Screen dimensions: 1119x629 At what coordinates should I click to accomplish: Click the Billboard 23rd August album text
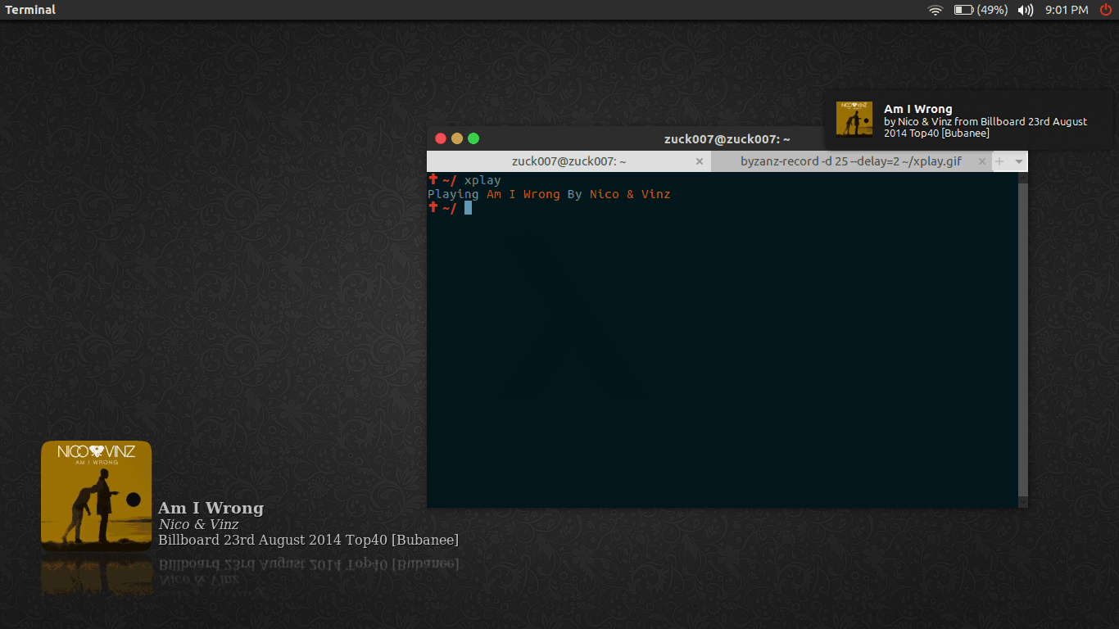point(308,540)
